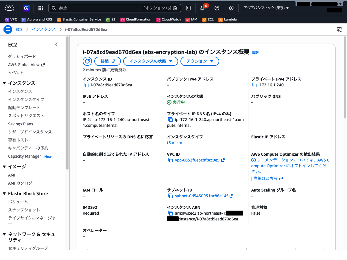Open instance type t3.micro link

[x=175, y=143]
